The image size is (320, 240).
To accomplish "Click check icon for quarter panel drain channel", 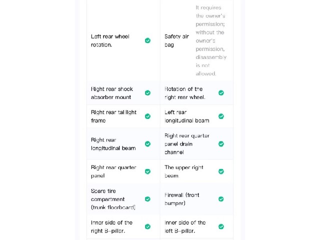I will coord(221,144).
